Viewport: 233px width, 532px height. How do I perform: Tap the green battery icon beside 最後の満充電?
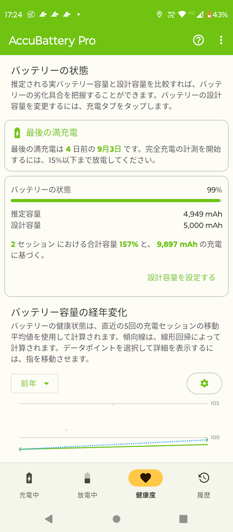[17, 133]
